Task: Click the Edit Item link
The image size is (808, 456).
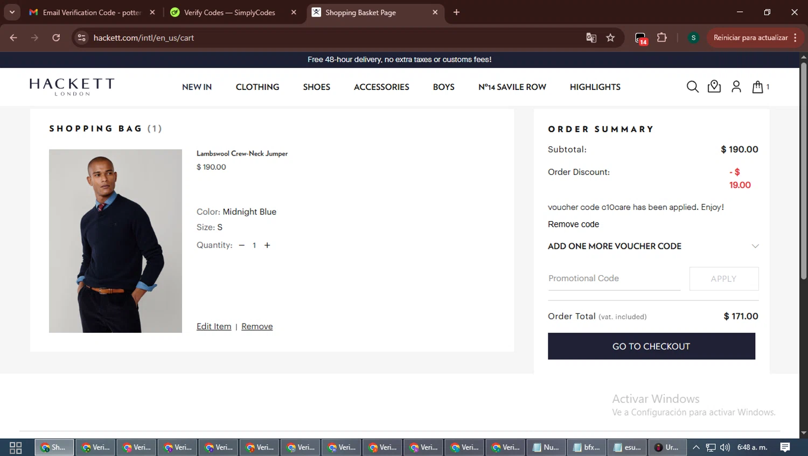Action: pos(214,326)
